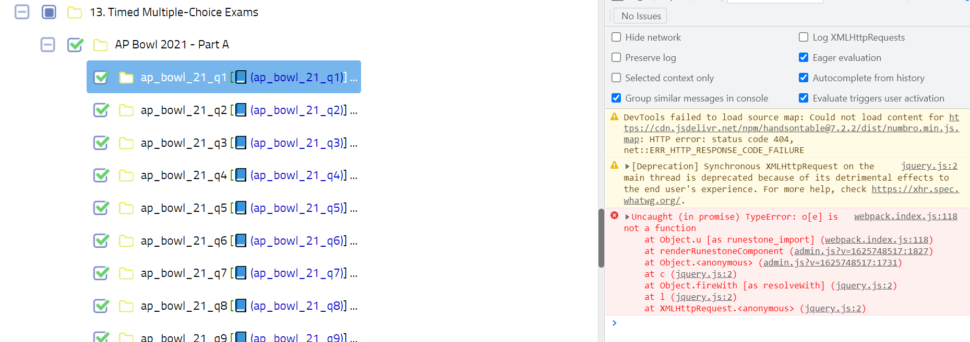970x342 pixels.
Task: Select the ap_bowl_21_q5 tree label
Action: tap(184, 208)
